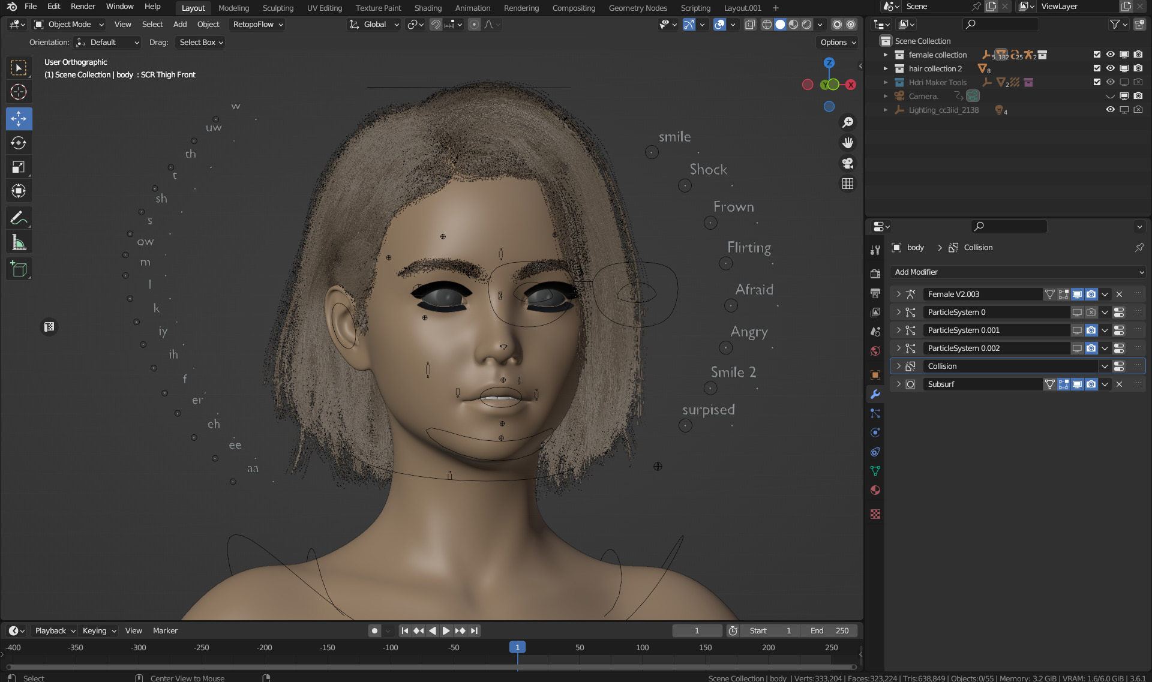Viewport: 1152px width, 682px height.
Task: Open the Global transform orientation dropdown
Action: (374, 25)
